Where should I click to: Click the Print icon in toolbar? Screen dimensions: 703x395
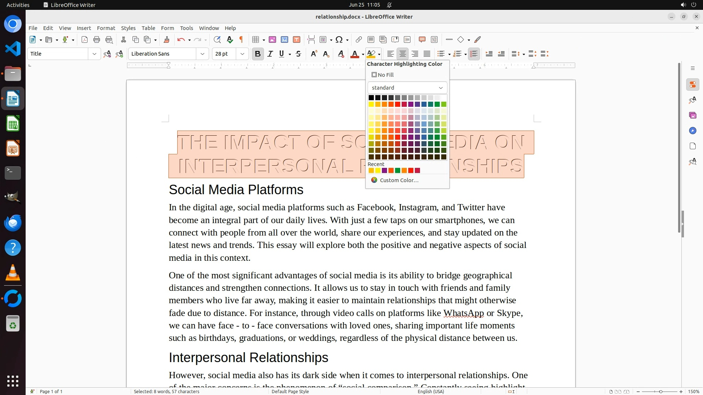tap(97, 40)
